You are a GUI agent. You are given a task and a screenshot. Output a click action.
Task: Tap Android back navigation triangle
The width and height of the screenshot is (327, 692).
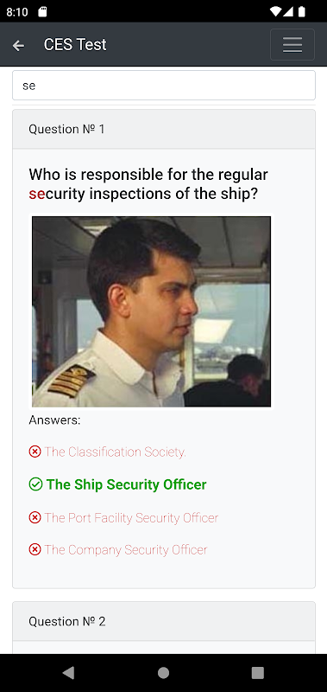68,672
